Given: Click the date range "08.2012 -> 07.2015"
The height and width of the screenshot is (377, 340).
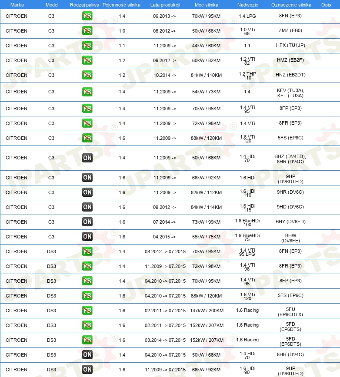Looking at the screenshot, I should click(x=165, y=251).
